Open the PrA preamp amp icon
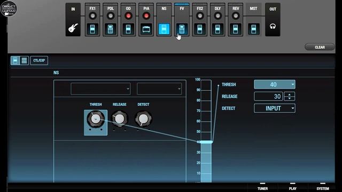This screenshot has height=192, width=342. click(x=146, y=29)
